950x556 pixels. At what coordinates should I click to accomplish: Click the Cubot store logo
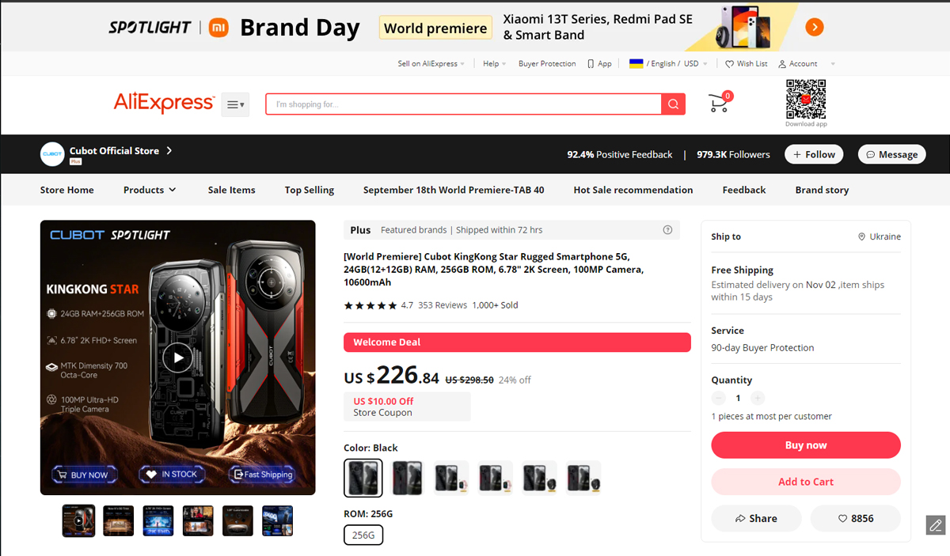click(52, 154)
